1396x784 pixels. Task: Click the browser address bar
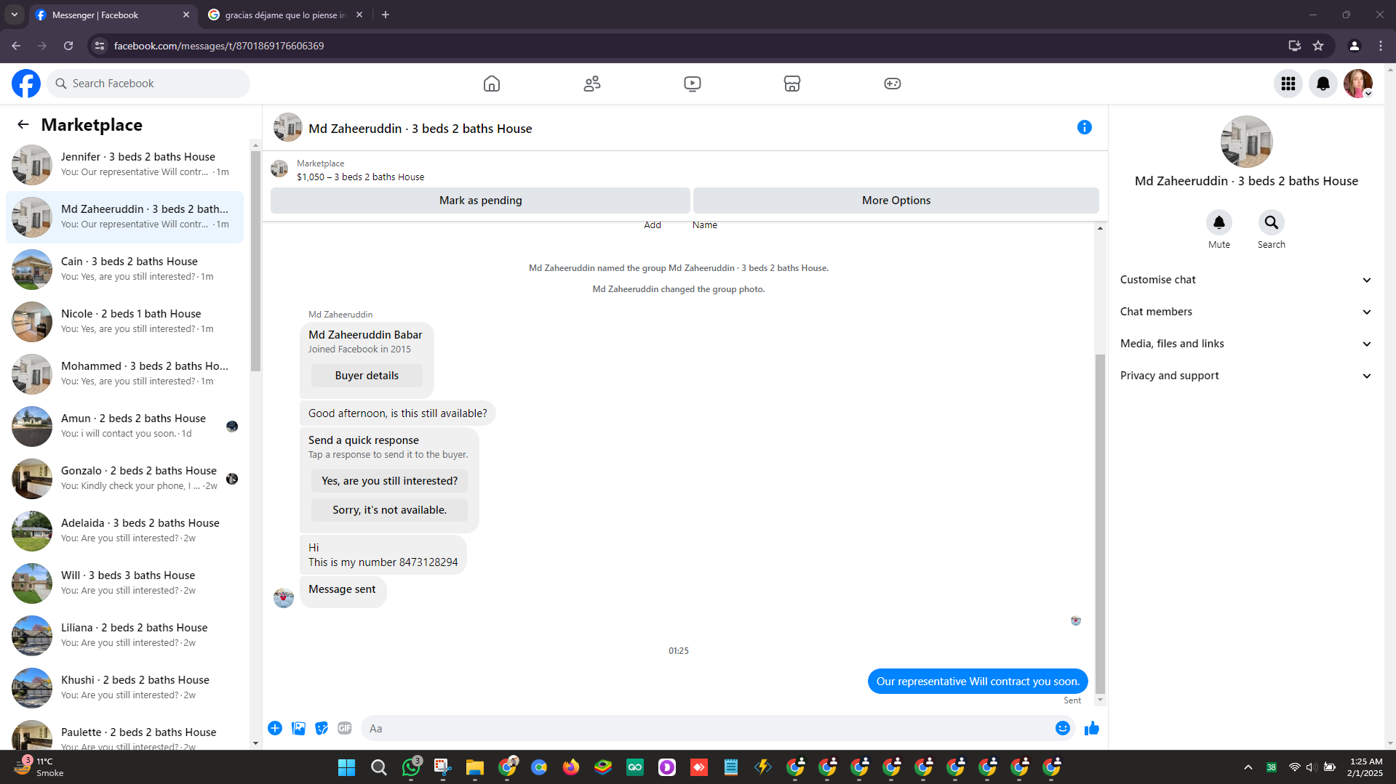[x=691, y=46]
